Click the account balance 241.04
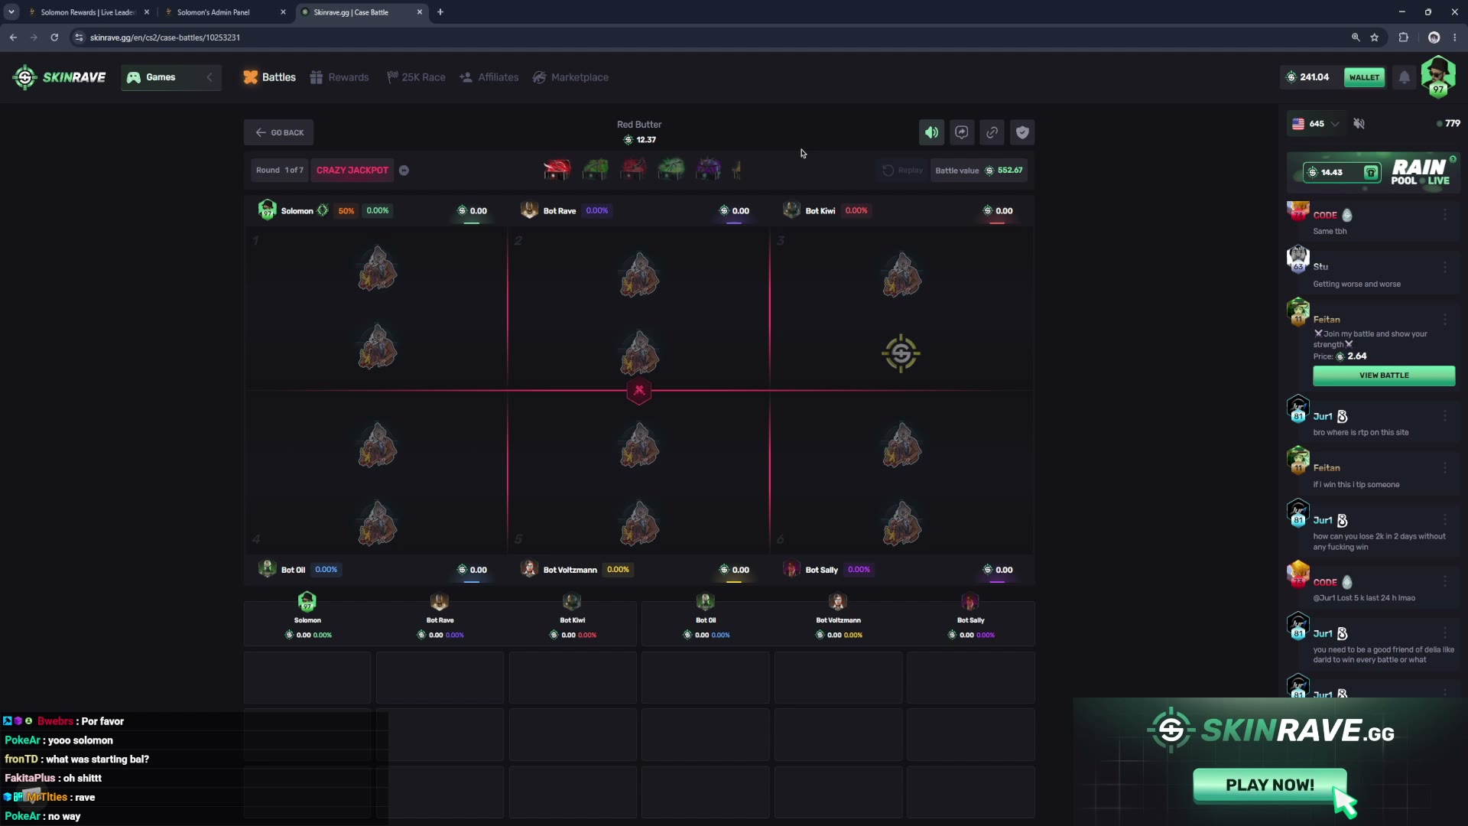This screenshot has width=1468, height=826. (x=1308, y=77)
